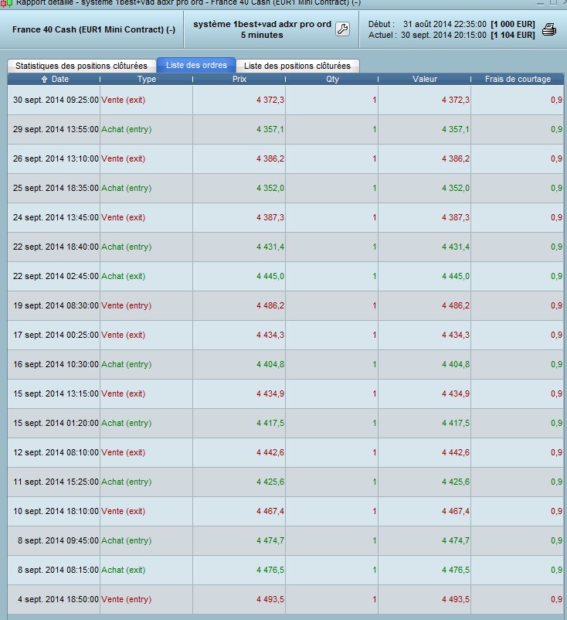
Task: Click value 4 417,5 in Valeur column
Action: [x=456, y=424]
